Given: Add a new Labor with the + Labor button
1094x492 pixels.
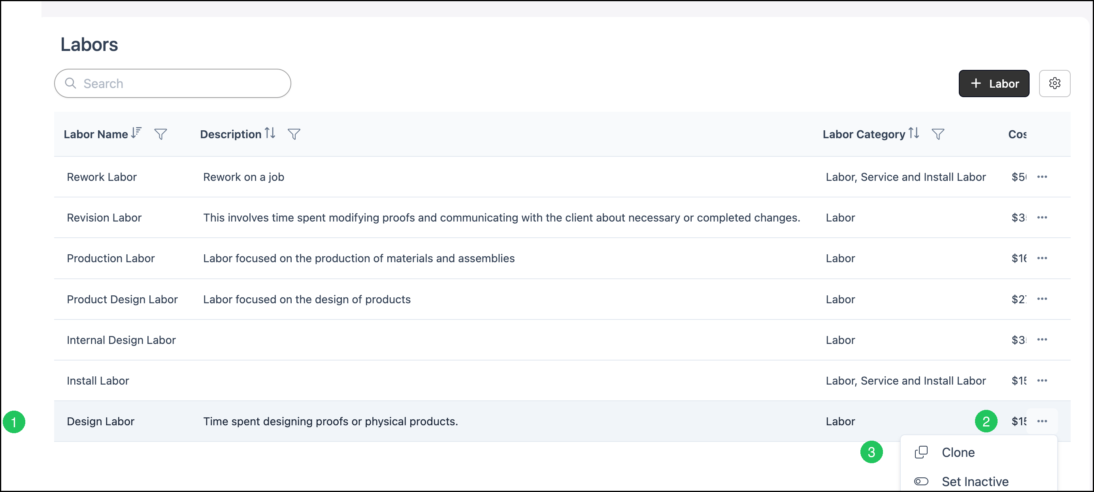Looking at the screenshot, I should point(994,83).
